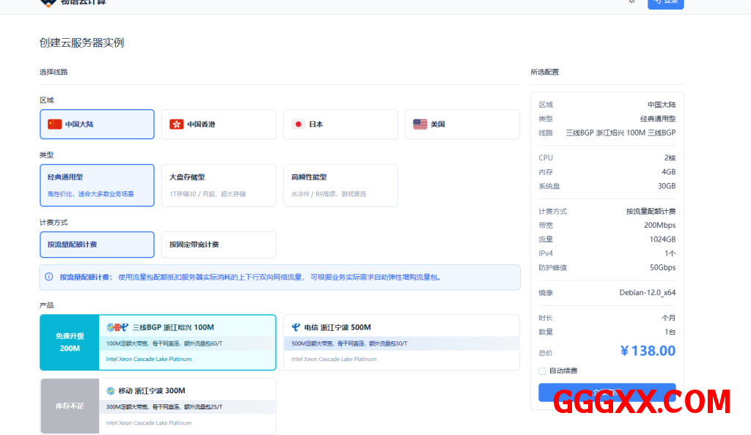The width and height of the screenshot is (751, 435).
Task: Click the carrier logos on 三线BGP 浙江绍兴 100M
Action: click(x=117, y=327)
